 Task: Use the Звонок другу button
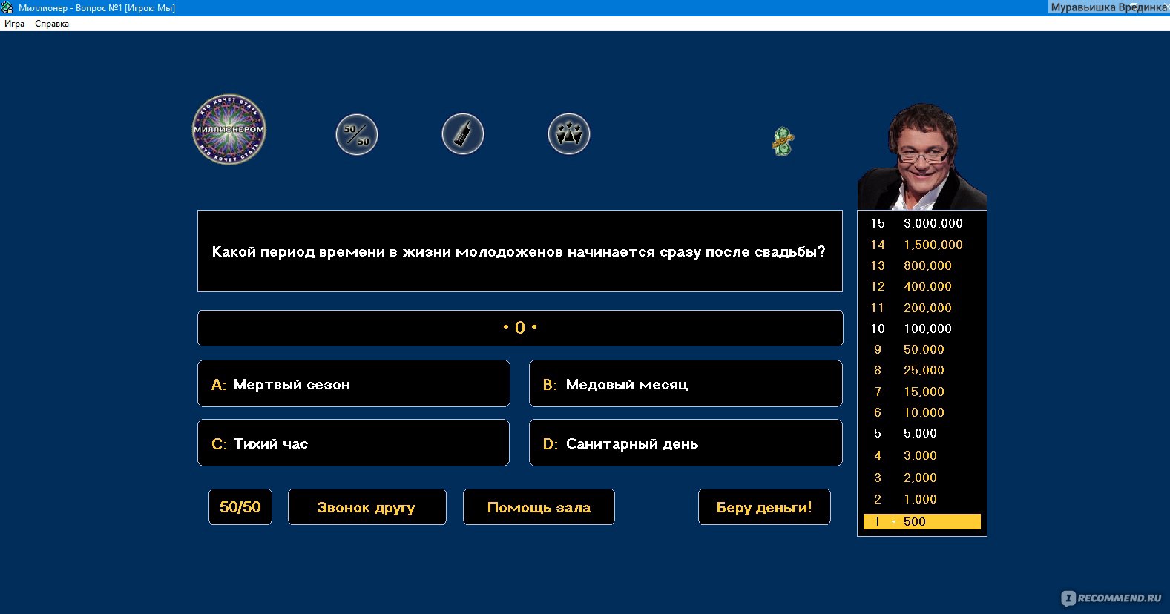[x=367, y=507]
